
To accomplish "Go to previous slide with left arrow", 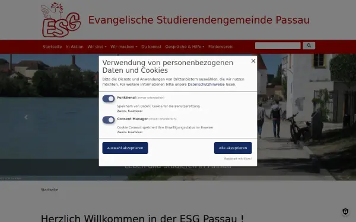I will point(26,117).
